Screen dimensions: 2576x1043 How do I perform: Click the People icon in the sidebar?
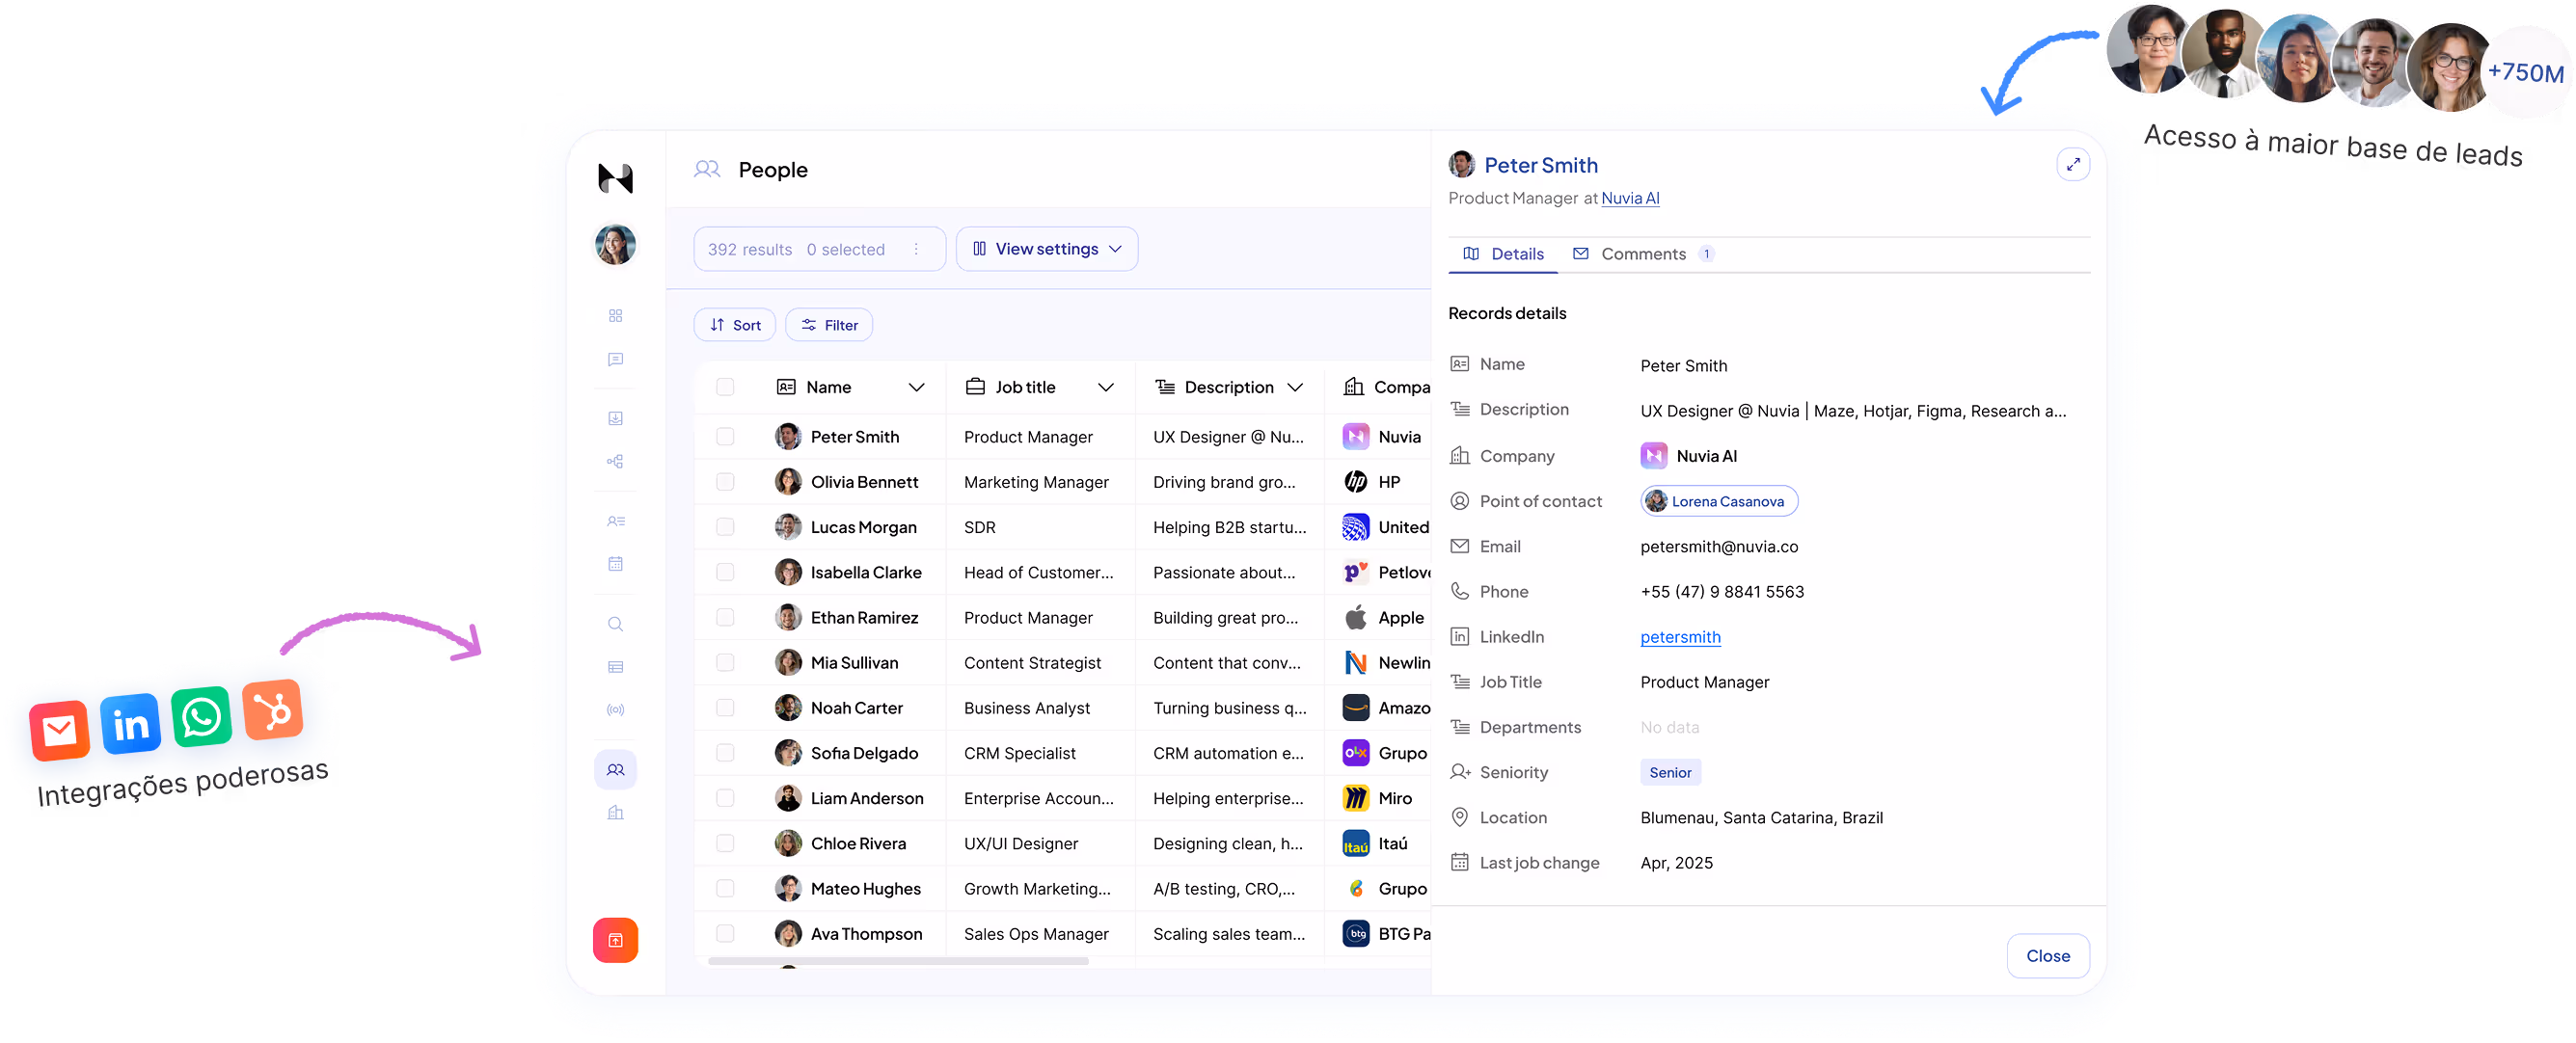[615, 769]
